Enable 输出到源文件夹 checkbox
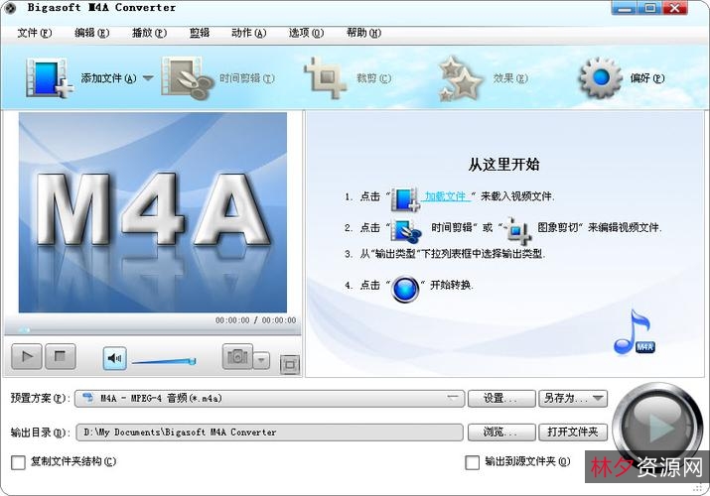This screenshot has width=710, height=496. [473, 462]
